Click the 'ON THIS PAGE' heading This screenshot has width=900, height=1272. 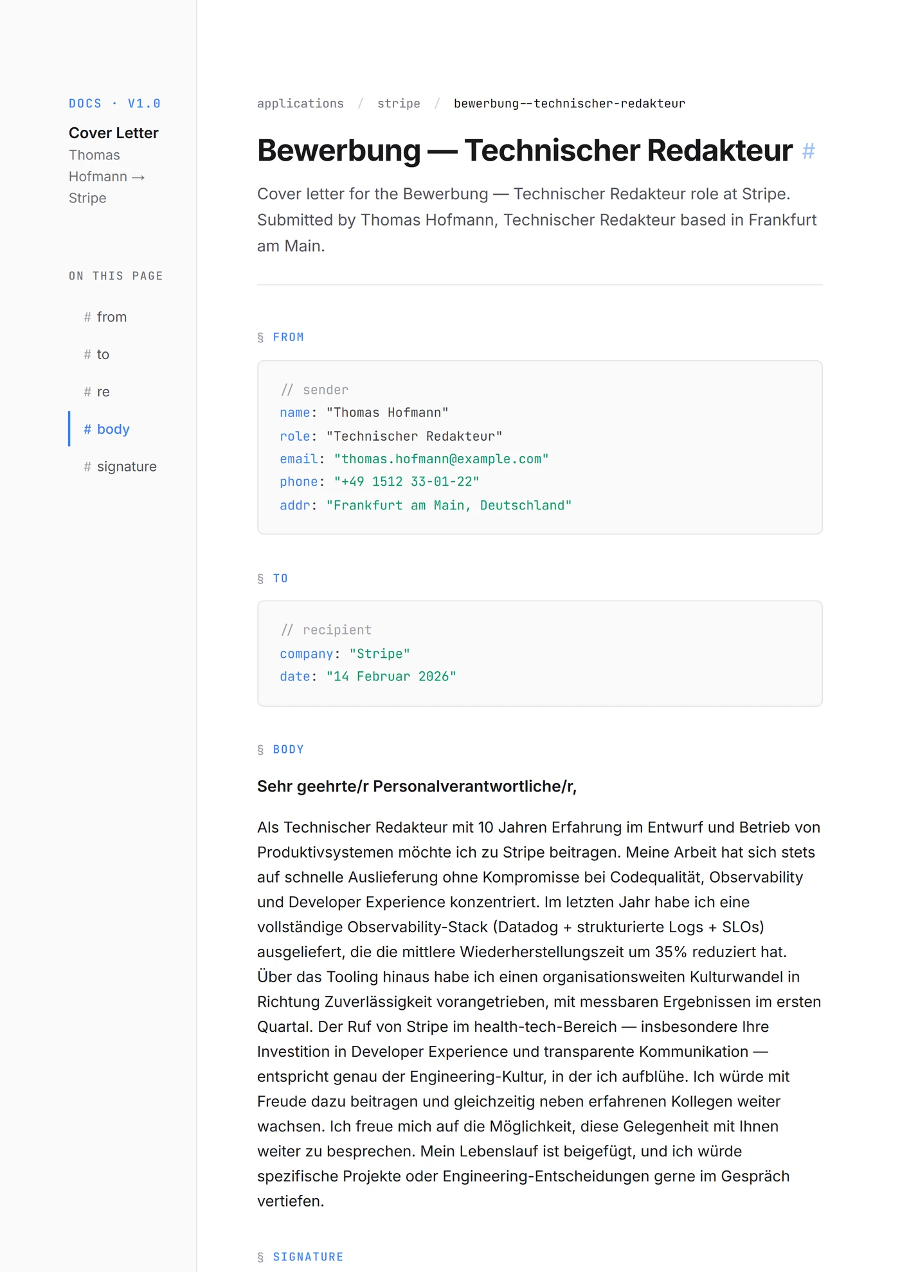click(116, 276)
